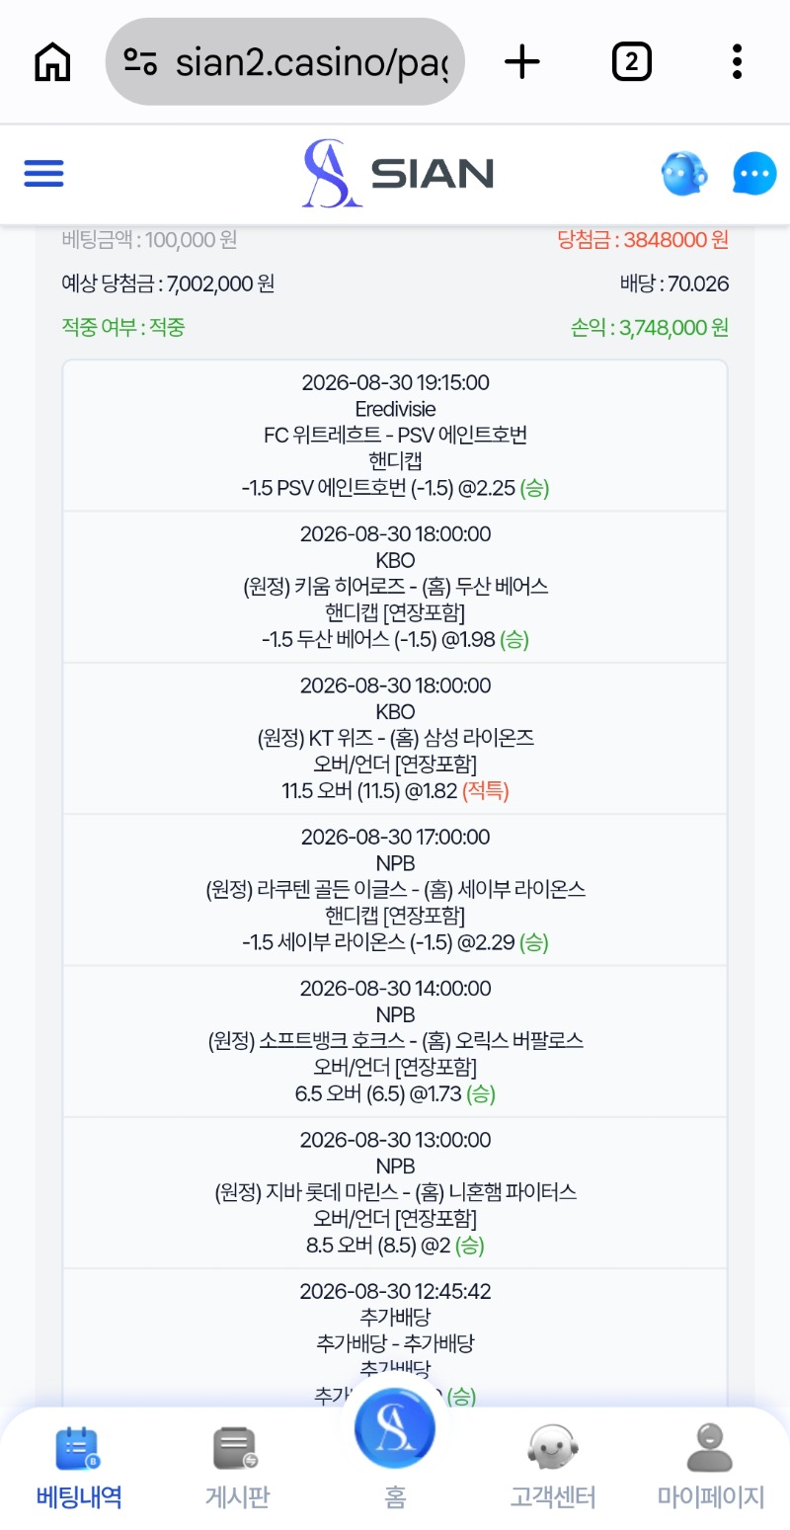Select the KT 위즈 vs 삼성 라이온즈 row
This screenshot has width=790, height=1530.
[395, 738]
